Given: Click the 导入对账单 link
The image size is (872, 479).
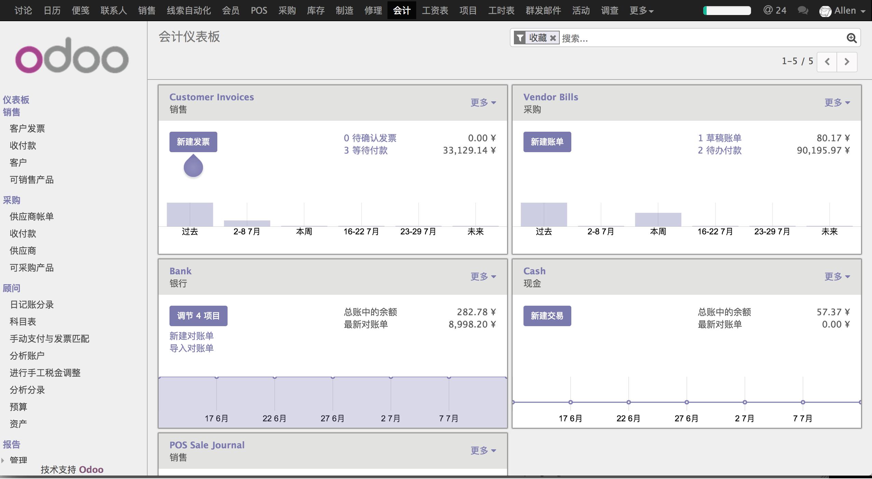Looking at the screenshot, I should click(x=192, y=348).
